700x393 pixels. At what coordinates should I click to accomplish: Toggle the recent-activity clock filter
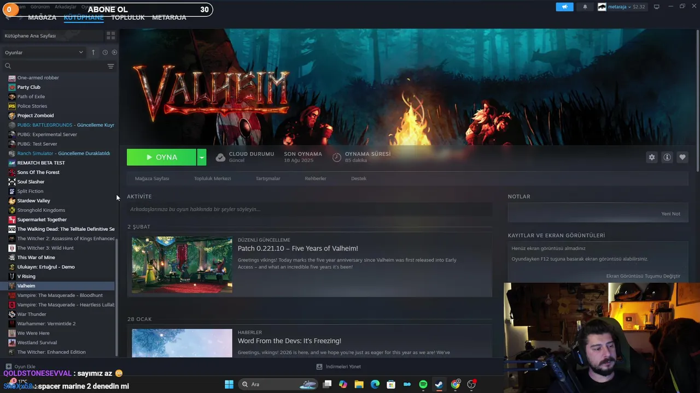[105, 52]
